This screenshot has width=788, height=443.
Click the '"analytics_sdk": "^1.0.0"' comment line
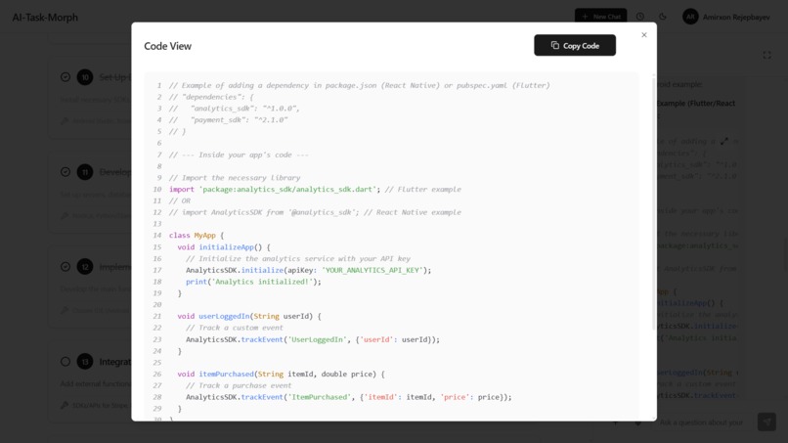click(x=235, y=109)
